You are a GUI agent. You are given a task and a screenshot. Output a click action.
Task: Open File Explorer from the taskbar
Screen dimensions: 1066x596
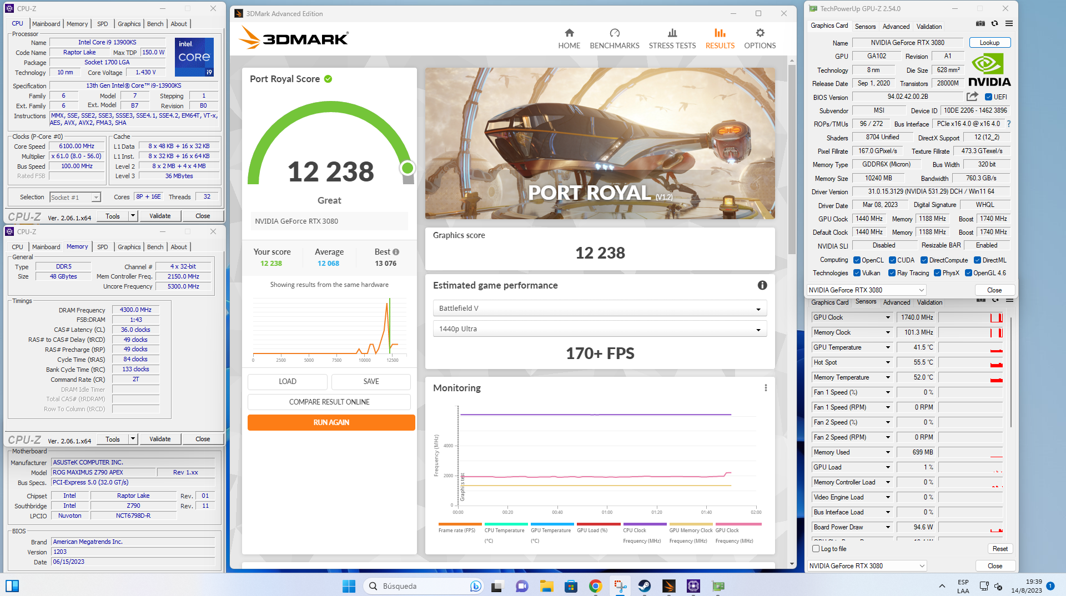(x=547, y=586)
